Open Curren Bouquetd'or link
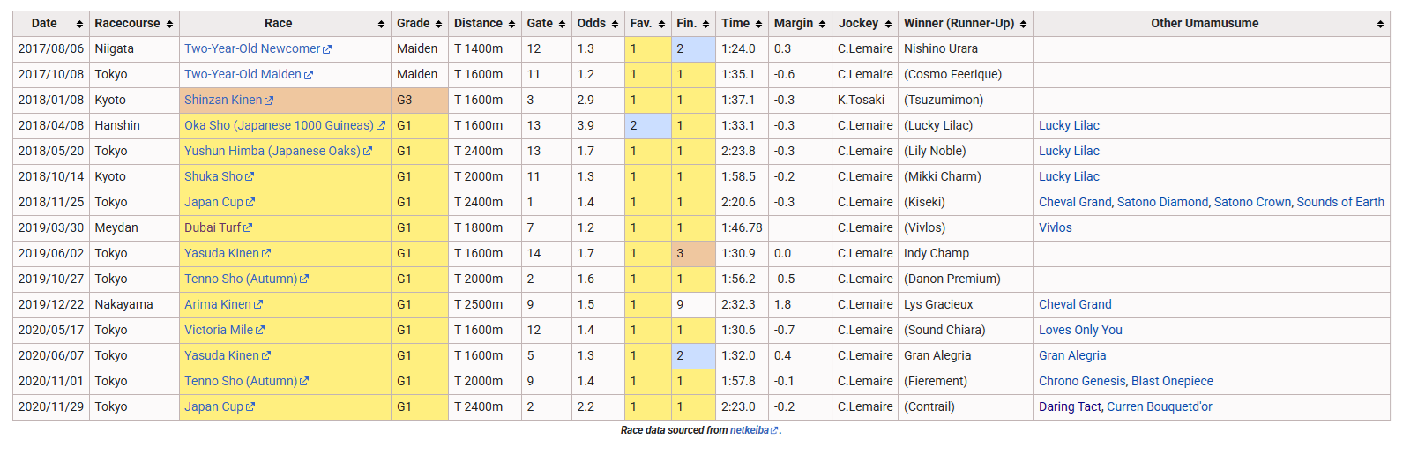1403x462 pixels. pyautogui.click(x=1160, y=407)
